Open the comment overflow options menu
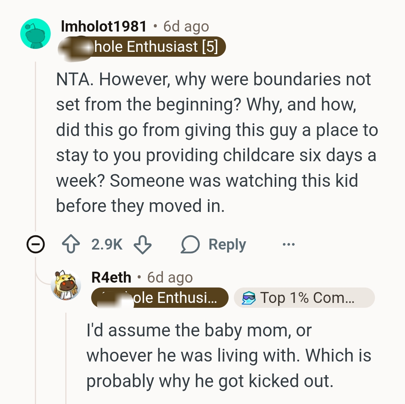This screenshot has height=404, width=405. 288,245
